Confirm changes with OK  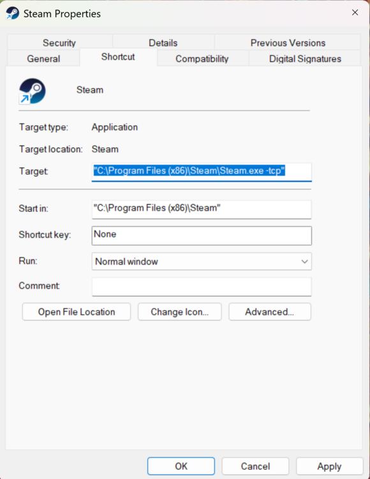[x=181, y=466]
